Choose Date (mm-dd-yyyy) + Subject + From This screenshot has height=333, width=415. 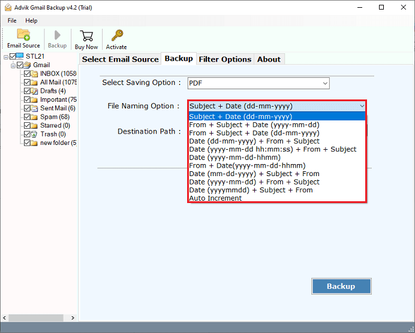[x=277, y=174]
